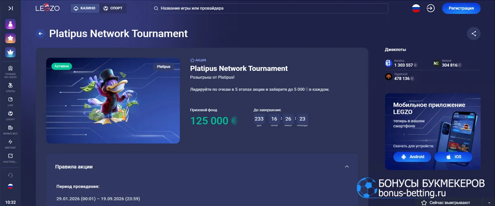Viewport: 495px width, 206px height.
Task: Click the Джекпоты heading
Action: tap(395, 49)
